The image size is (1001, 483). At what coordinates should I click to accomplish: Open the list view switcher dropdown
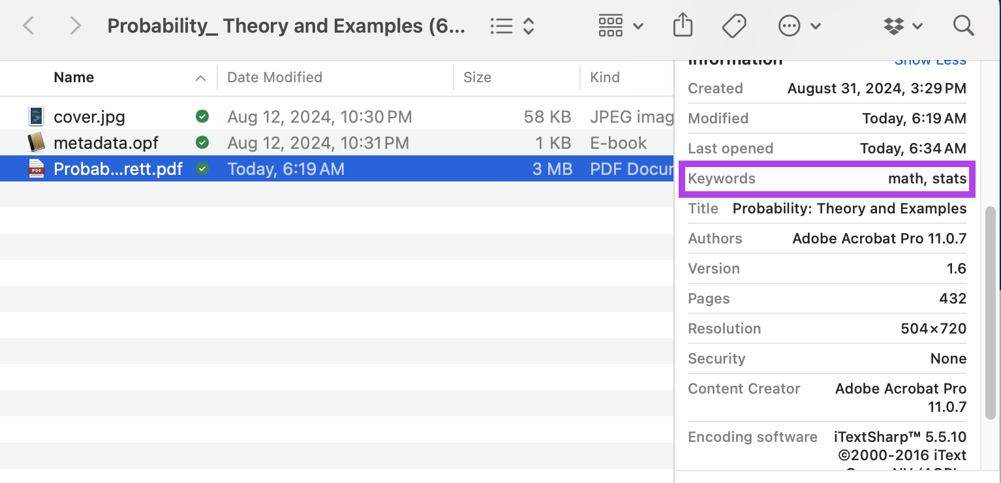coord(512,26)
